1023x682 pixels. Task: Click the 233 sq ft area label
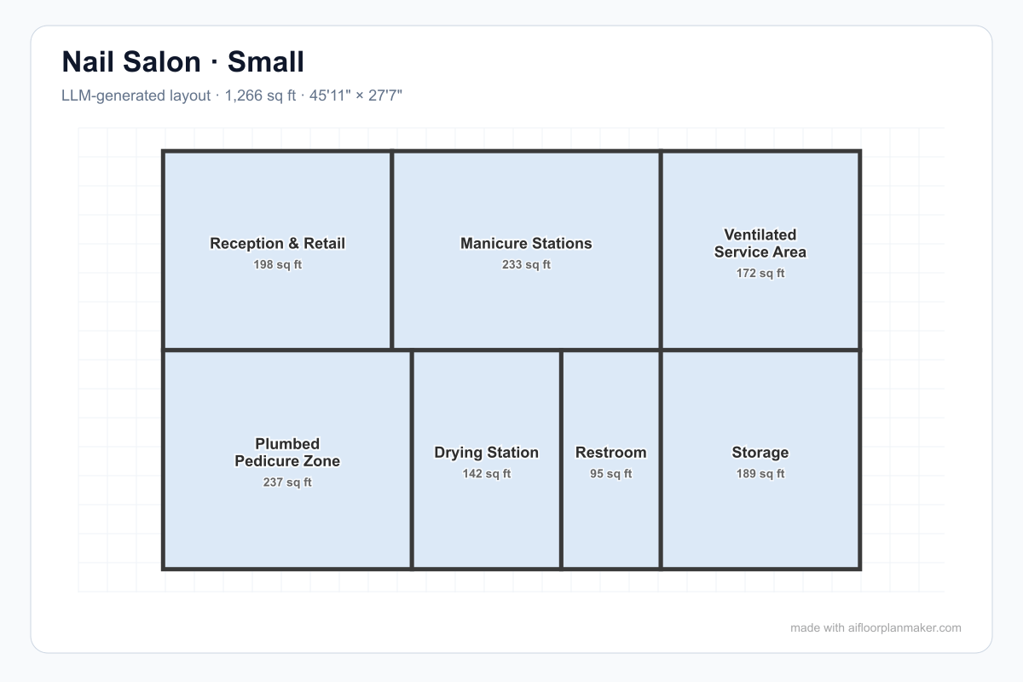[526, 265]
